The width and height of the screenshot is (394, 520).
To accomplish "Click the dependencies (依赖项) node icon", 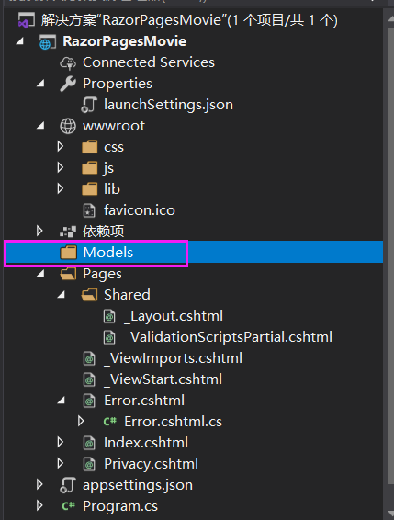I will 68,232.
